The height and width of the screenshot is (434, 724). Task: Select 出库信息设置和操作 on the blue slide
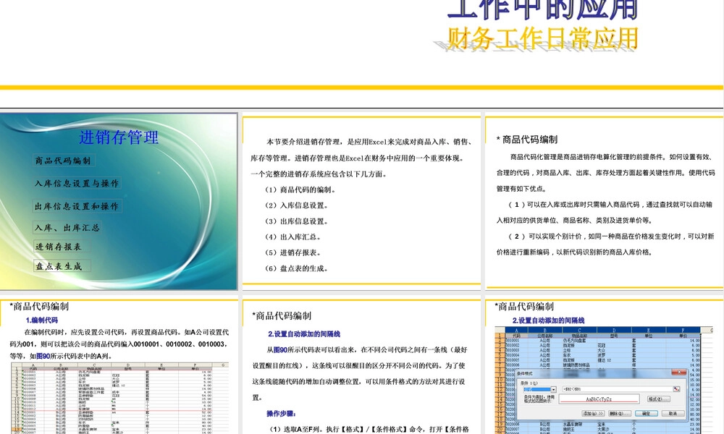77,206
